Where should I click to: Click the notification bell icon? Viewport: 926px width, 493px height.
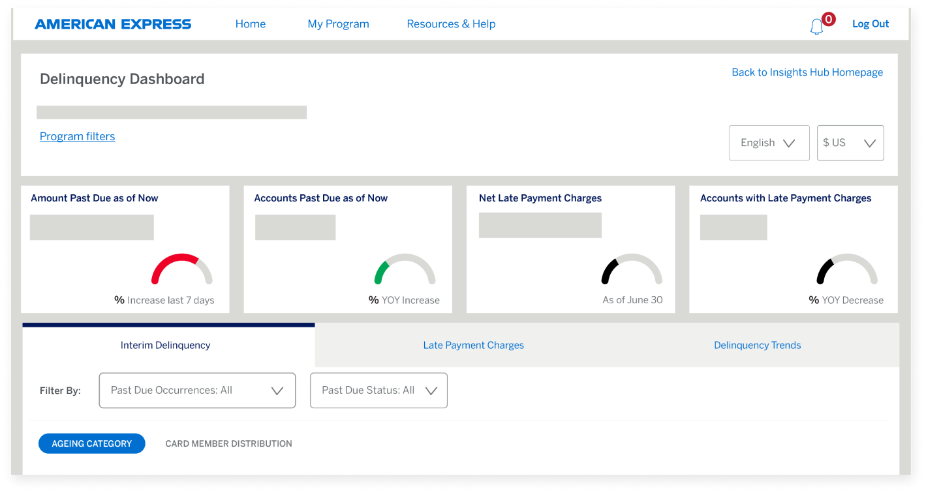pyautogui.click(x=816, y=27)
